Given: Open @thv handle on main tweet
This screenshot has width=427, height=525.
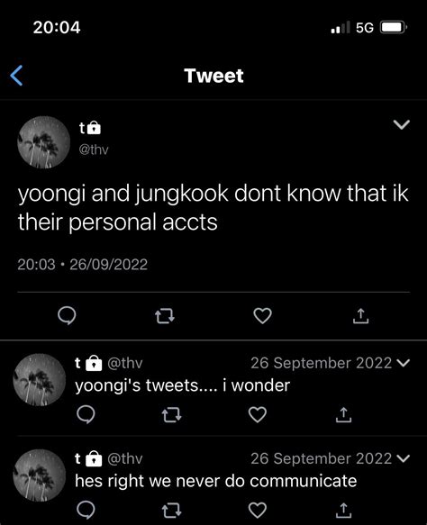Looking at the screenshot, I should click(94, 149).
